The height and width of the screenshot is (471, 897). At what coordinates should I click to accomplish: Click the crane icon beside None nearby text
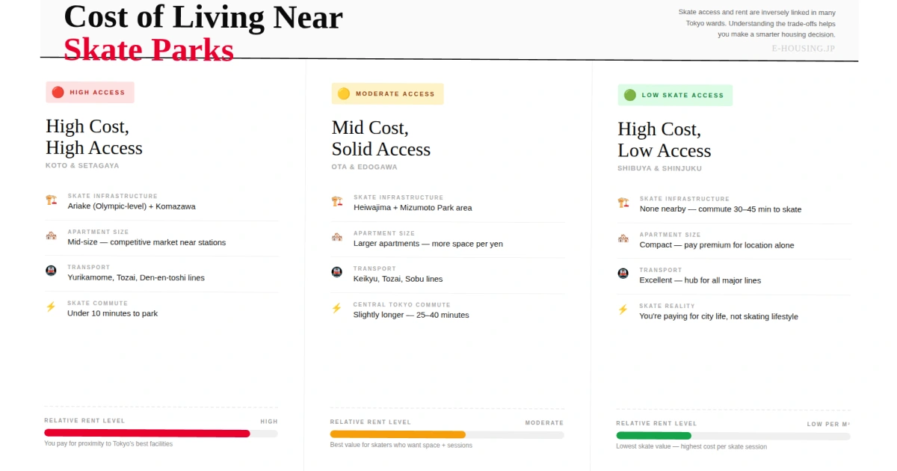(x=623, y=203)
